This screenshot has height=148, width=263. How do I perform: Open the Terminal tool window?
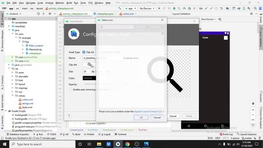click(120, 134)
